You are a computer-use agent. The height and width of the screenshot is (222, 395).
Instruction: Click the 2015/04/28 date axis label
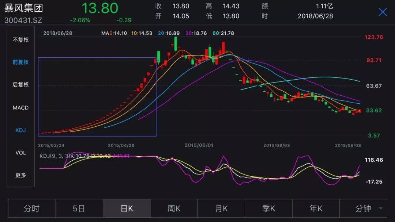coord(121,146)
